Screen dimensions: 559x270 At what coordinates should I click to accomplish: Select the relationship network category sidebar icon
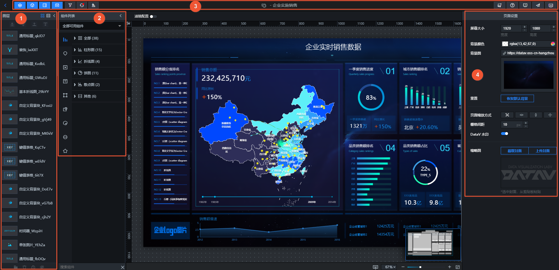[x=65, y=95]
